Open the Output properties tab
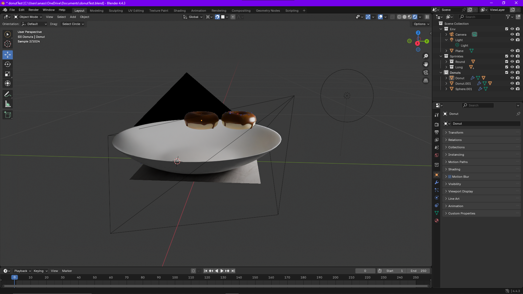 437,132
